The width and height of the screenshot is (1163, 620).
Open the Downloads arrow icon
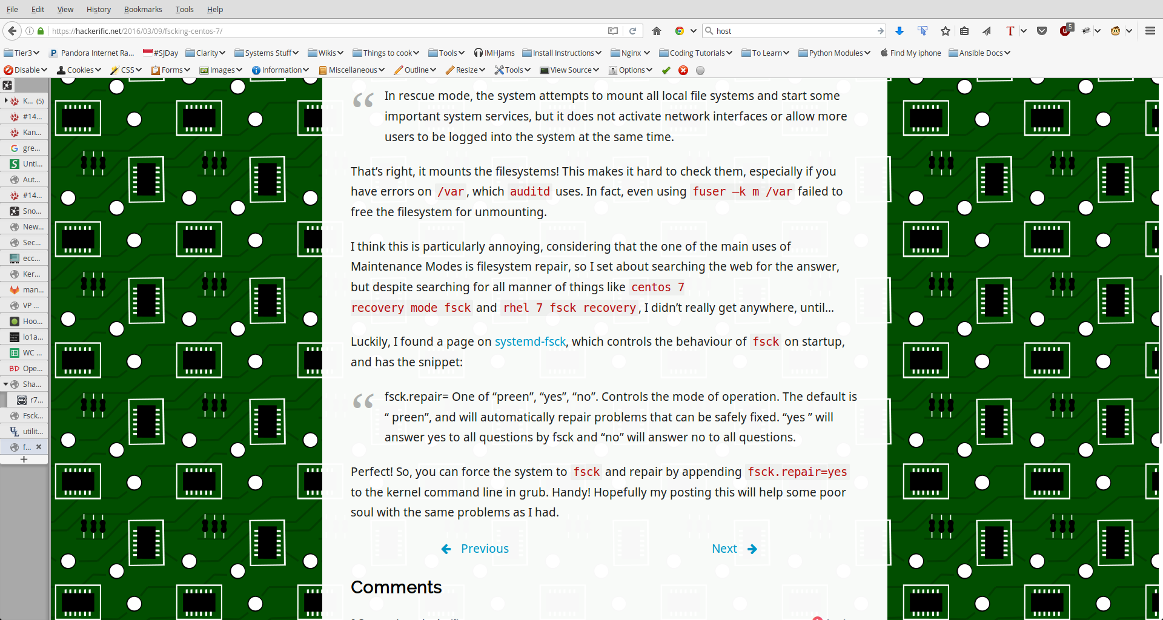pos(900,31)
